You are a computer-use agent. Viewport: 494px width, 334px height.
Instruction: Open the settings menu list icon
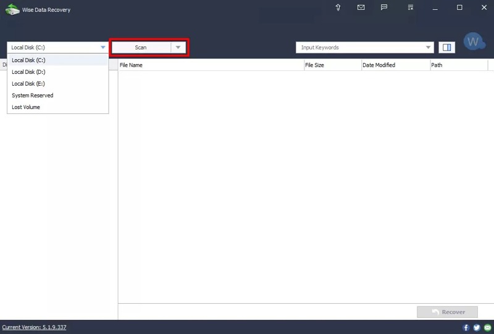click(410, 7)
